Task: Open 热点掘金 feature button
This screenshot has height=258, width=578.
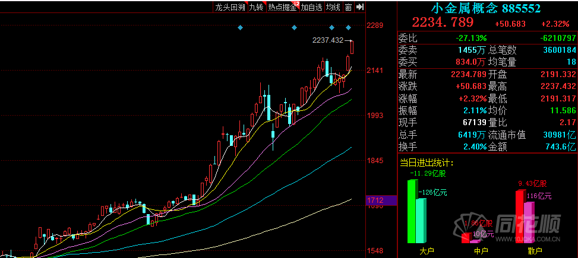Action: 282,7
